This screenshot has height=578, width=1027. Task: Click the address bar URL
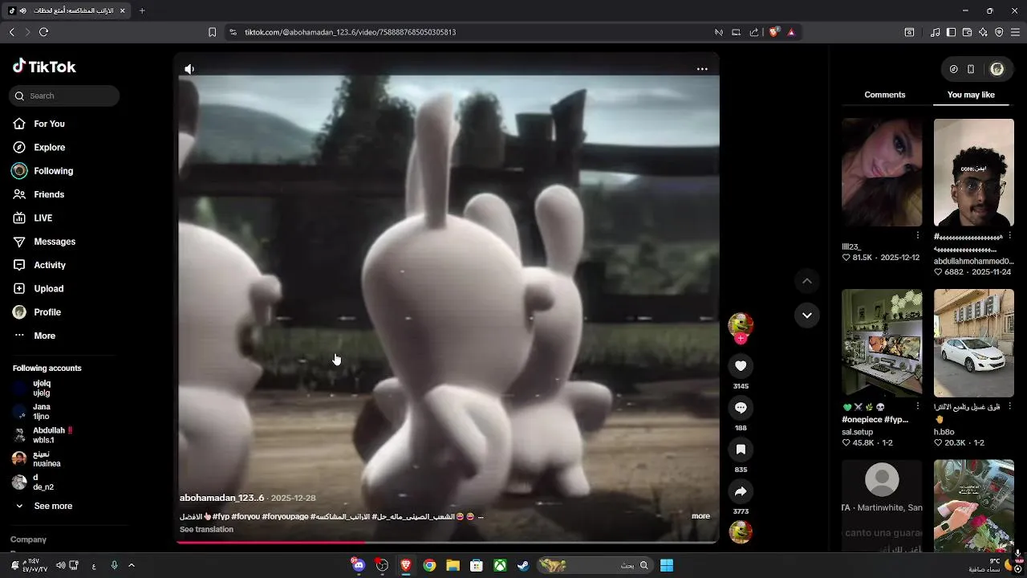350,32
